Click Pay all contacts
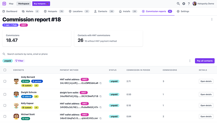217x124 pixels. [205, 61]
